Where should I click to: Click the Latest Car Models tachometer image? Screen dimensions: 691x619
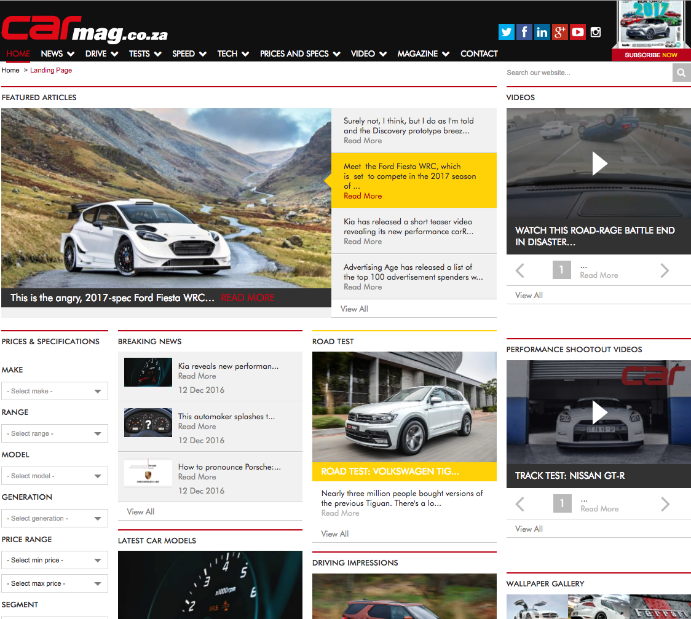tap(210, 585)
